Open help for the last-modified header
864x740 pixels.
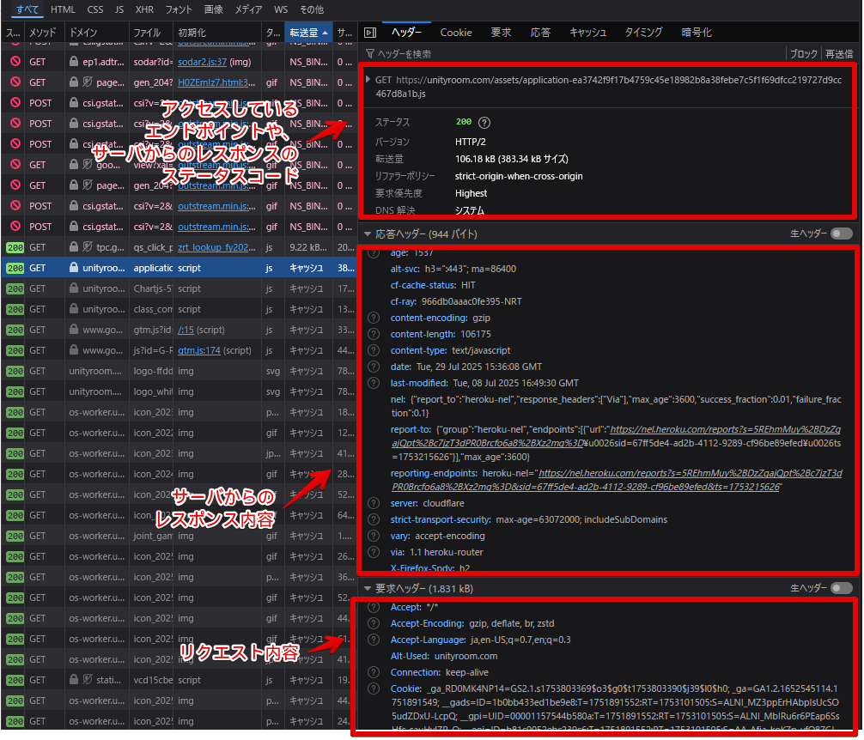(x=374, y=383)
